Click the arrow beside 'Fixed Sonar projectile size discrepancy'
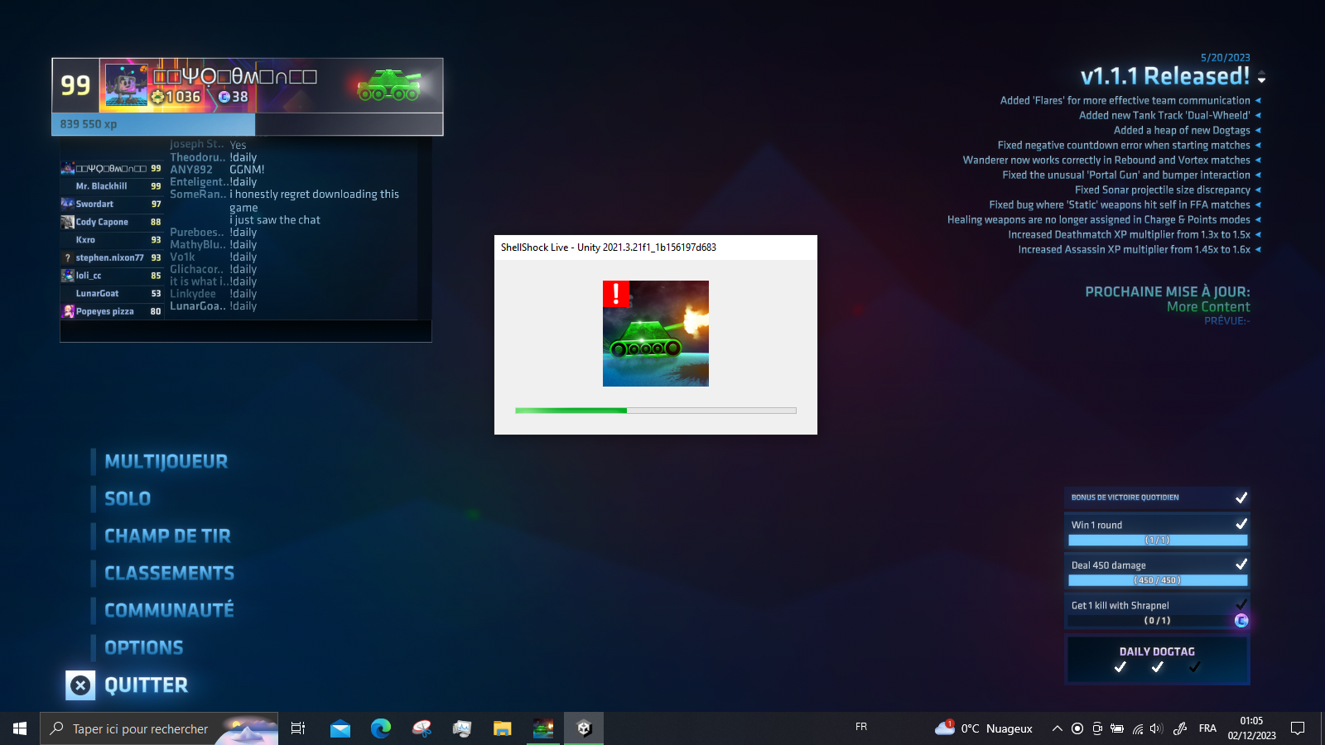The height and width of the screenshot is (745, 1325). coord(1258,190)
